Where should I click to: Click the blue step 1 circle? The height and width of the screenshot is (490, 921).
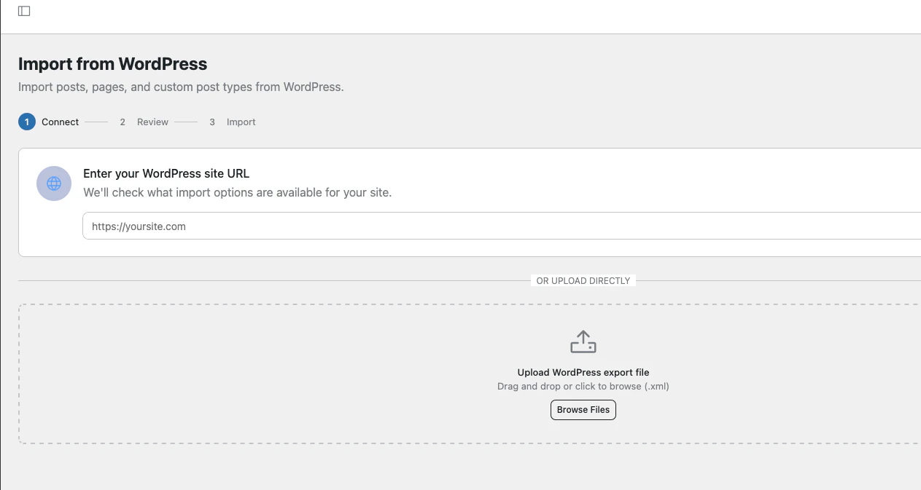pos(26,122)
